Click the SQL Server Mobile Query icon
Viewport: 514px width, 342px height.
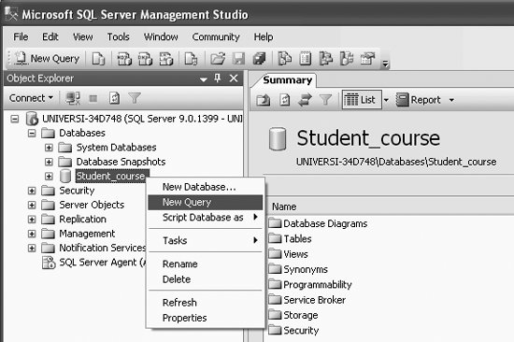click(191, 59)
